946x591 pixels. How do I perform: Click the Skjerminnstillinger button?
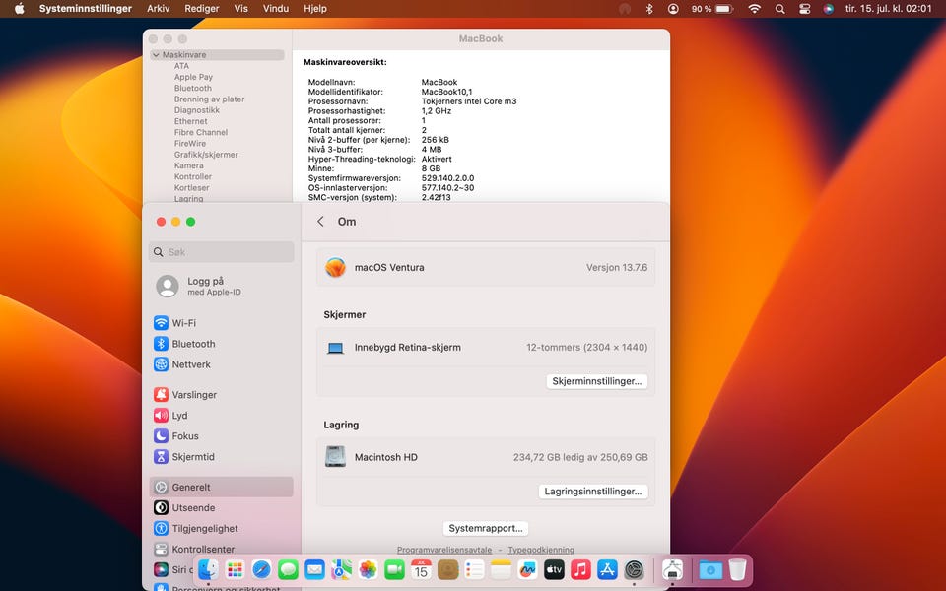pyautogui.click(x=596, y=381)
